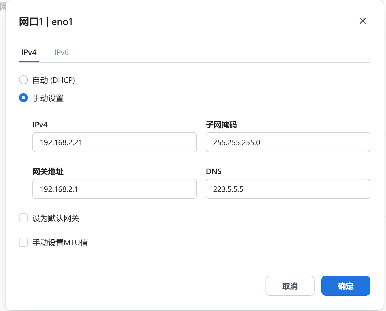Viewport: 386px width, 311px height.
Task: Enable the 设为默认网关 checkbox
Action: (x=23, y=218)
